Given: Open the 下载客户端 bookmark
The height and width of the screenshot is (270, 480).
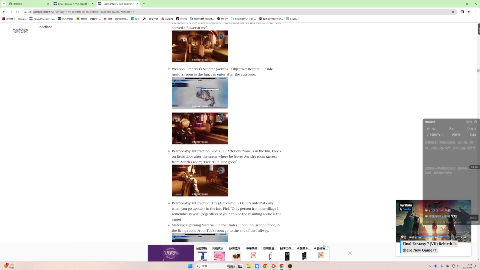Looking at the screenshot, I should point(150,19).
